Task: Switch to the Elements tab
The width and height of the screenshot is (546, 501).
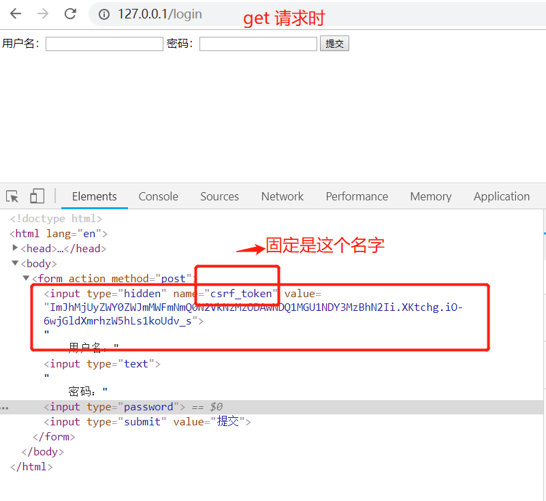Action: [x=95, y=196]
